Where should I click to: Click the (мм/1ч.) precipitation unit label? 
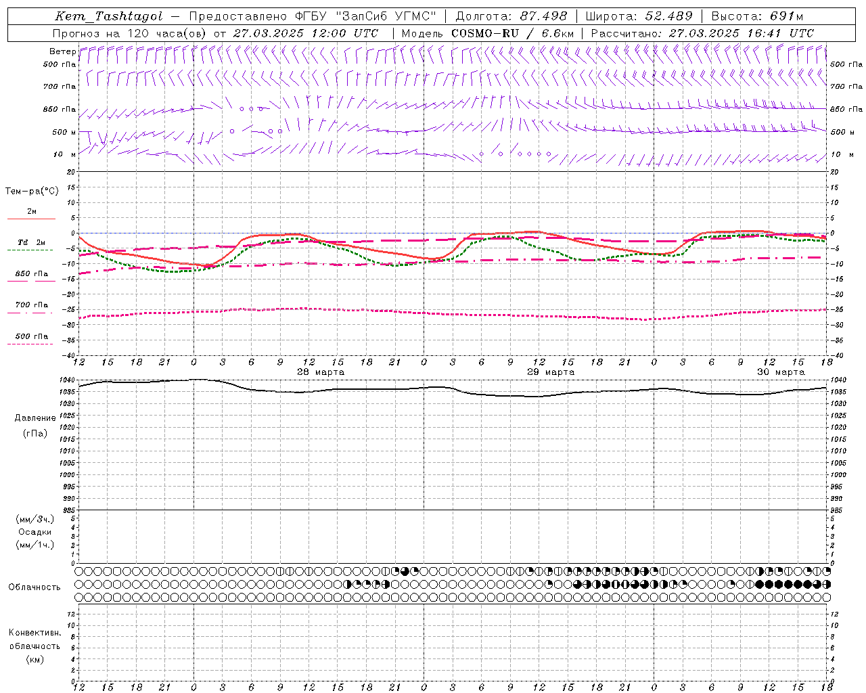[35, 545]
